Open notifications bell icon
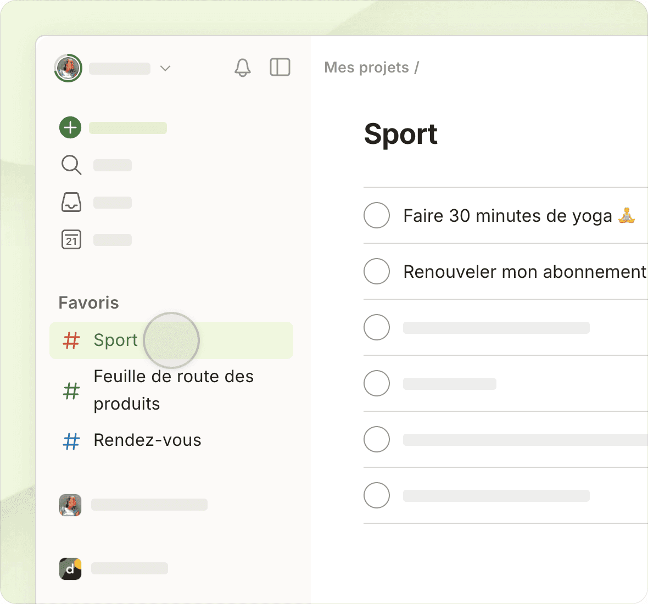Screen dimensions: 648x604 coord(242,68)
